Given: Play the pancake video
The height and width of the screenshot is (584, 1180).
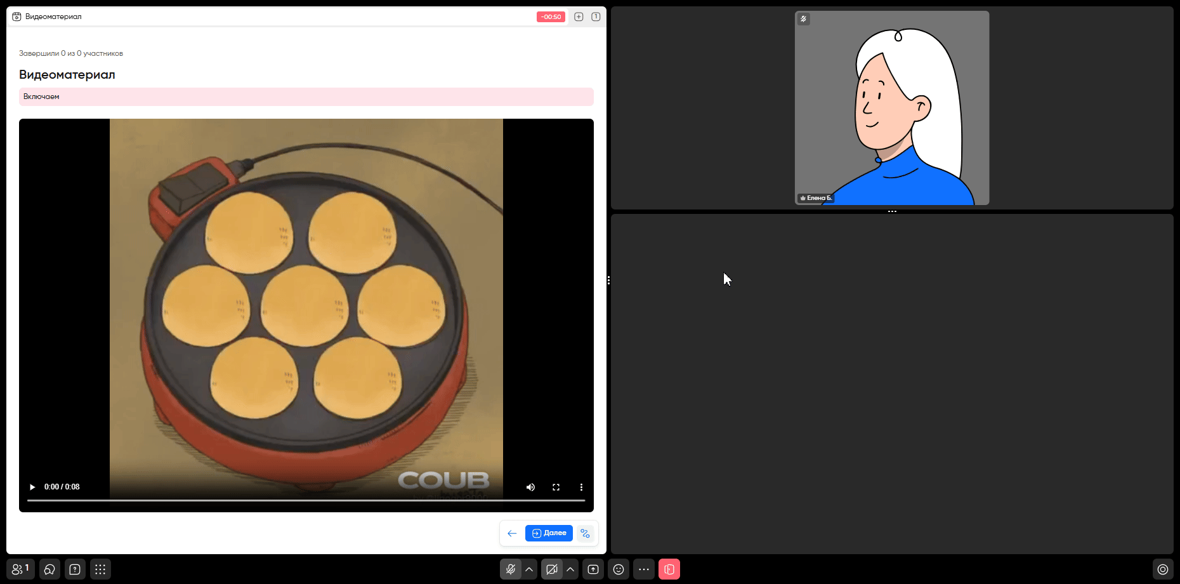Looking at the screenshot, I should click(32, 487).
